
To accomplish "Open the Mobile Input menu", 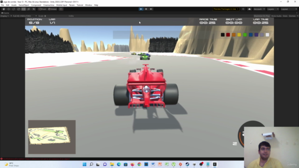I will click(x=62, y=5).
